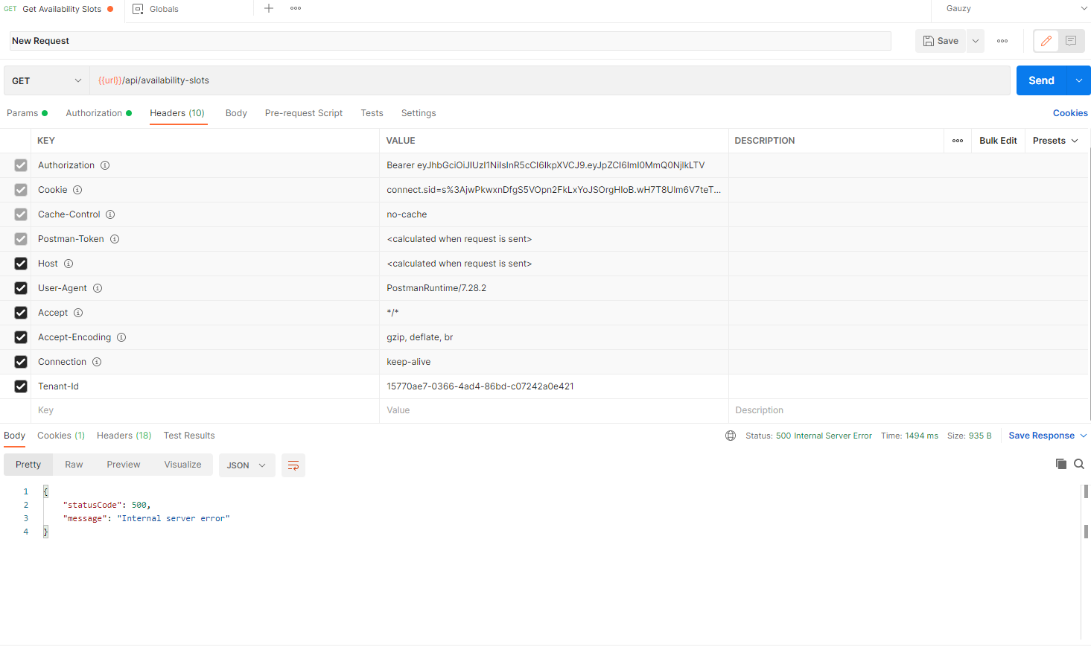
Task: Show info icon for User-Agent header
Action: 98,288
